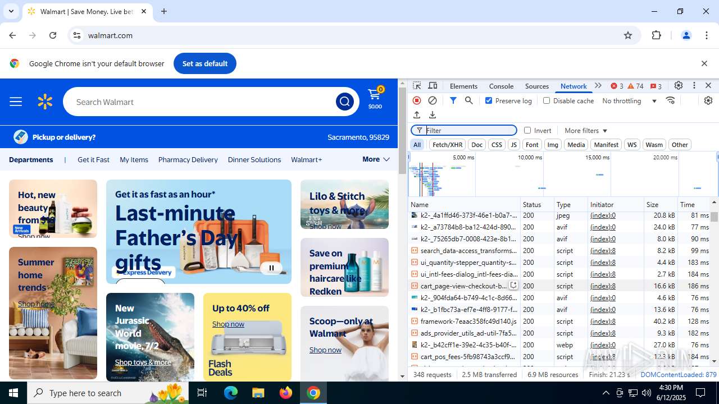Toggle the device toolbar icon
This screenshot has width=719, height=404.
(433, 86)
